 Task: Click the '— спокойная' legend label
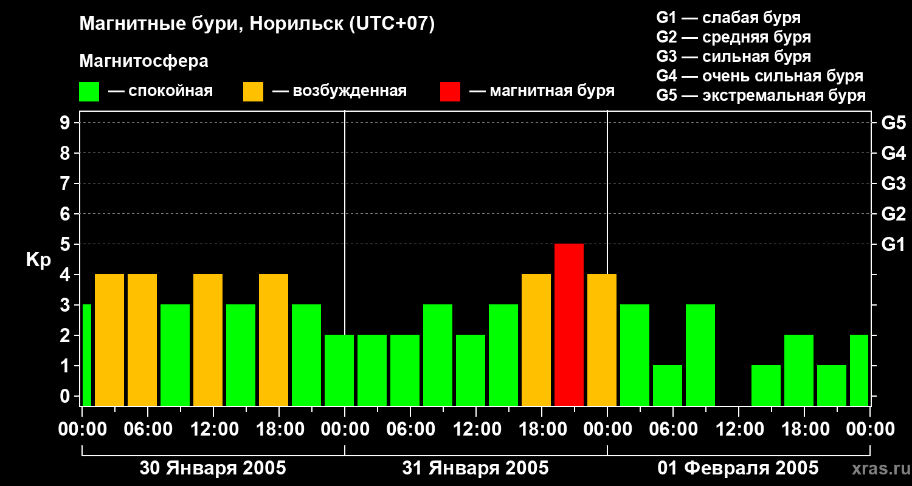(161, 91)
